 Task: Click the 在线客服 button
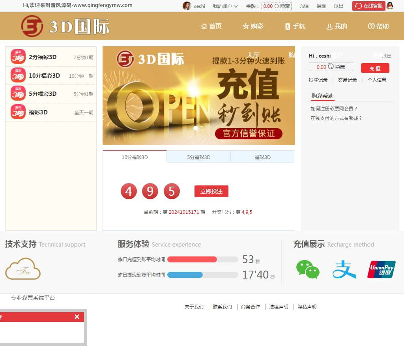(369, 6)
